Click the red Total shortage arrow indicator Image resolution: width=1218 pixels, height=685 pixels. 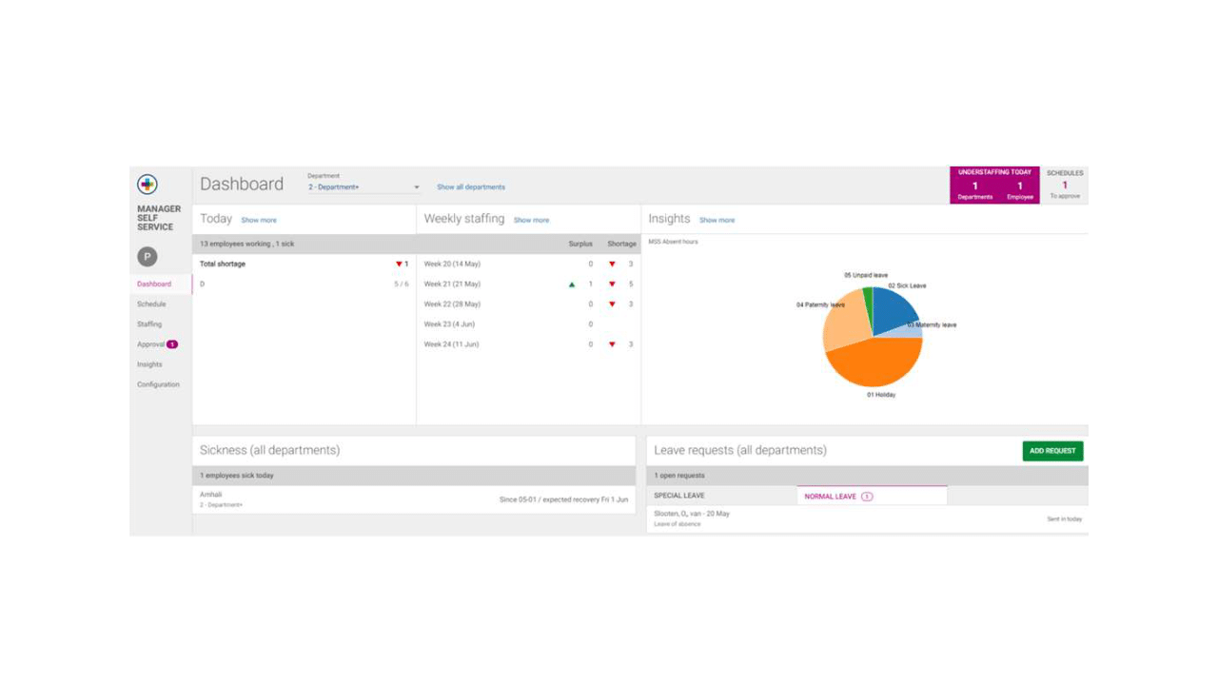(x=399, y=264)
